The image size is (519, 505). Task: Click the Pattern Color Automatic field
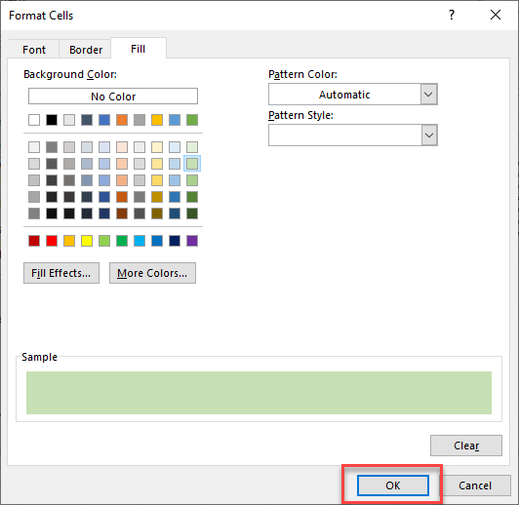point(344,95)
